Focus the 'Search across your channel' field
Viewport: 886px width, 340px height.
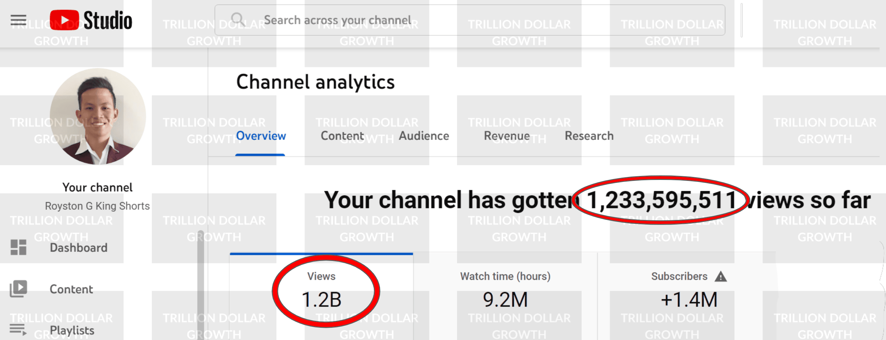481,20
